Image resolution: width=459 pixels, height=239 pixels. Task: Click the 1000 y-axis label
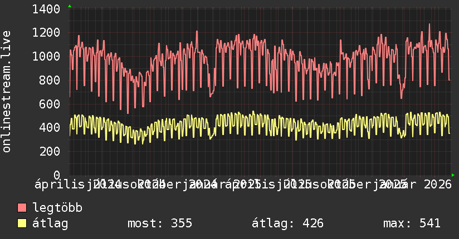click(x=46, y=56)
